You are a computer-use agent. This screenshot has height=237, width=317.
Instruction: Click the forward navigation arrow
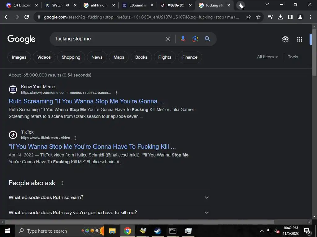coord(17,17)
